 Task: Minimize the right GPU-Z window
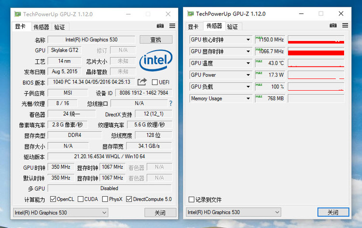click(x=301, y=13)
